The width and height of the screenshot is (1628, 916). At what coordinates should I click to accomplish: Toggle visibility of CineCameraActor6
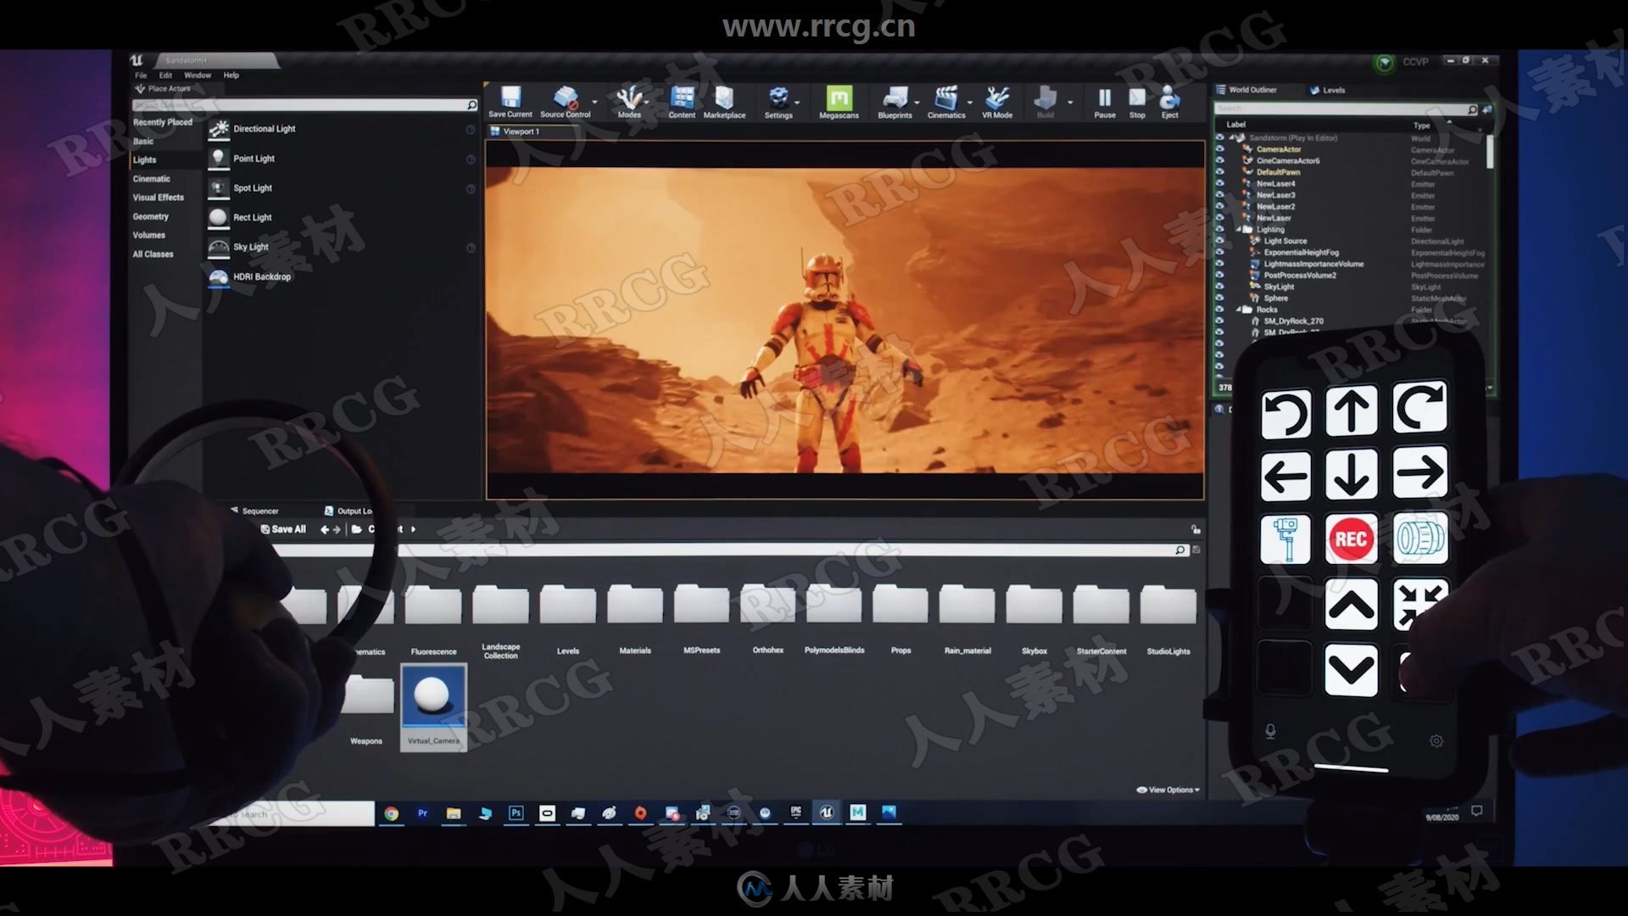(1220, 160)
